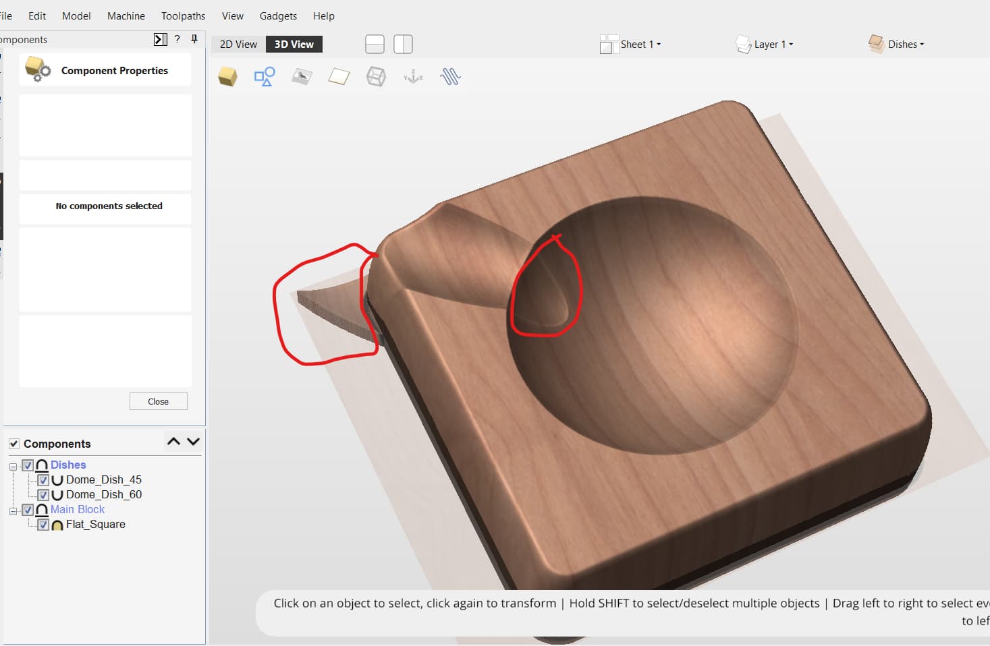Switch to the 2D View tab
990x646 pixels.
point(238,45)
